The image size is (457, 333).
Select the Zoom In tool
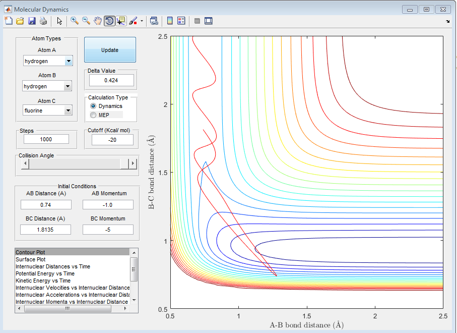point(75,21)
